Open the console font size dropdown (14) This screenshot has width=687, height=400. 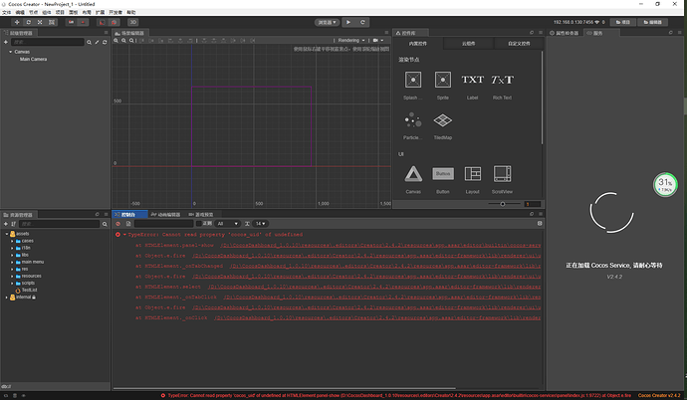(260, 224)
